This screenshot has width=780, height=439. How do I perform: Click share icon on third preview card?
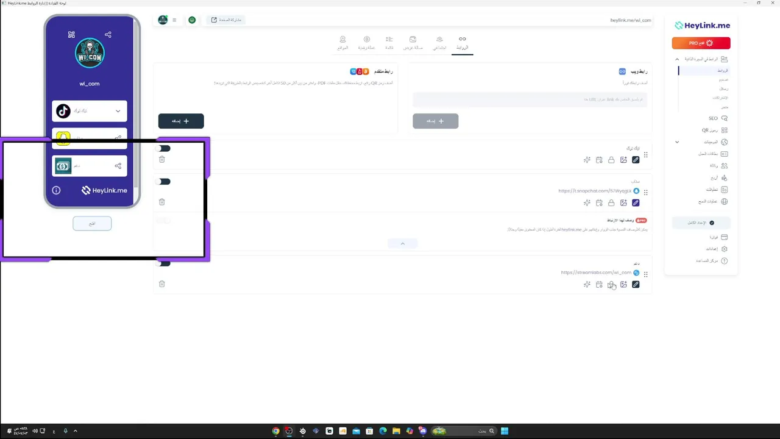pos(118,166)
